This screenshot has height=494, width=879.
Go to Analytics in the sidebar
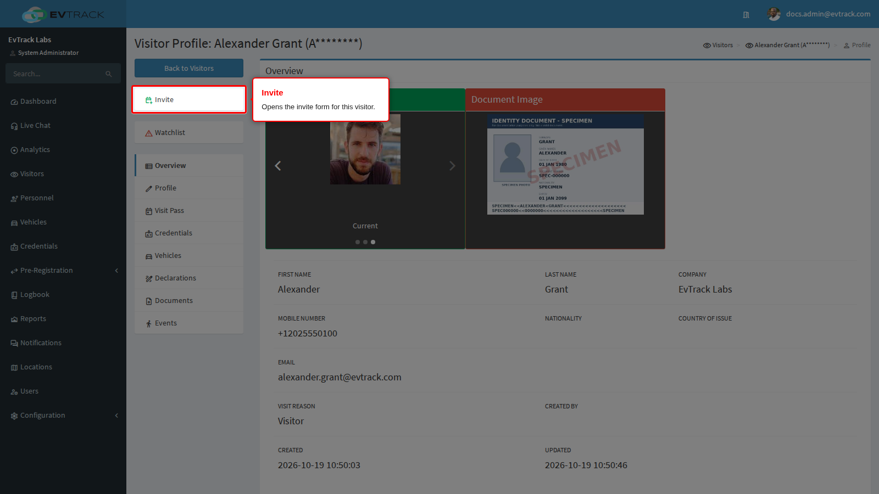(x=63, y=150)
